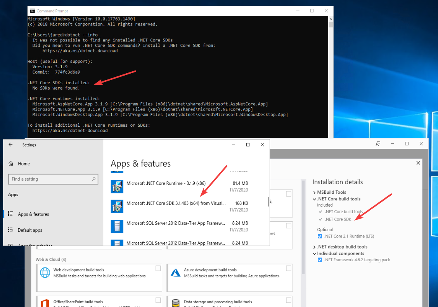438x307 pixels.
Task: Uncheck .NET Core 2.1 Runtime (LTS)
Action: [x=320, y=236]
